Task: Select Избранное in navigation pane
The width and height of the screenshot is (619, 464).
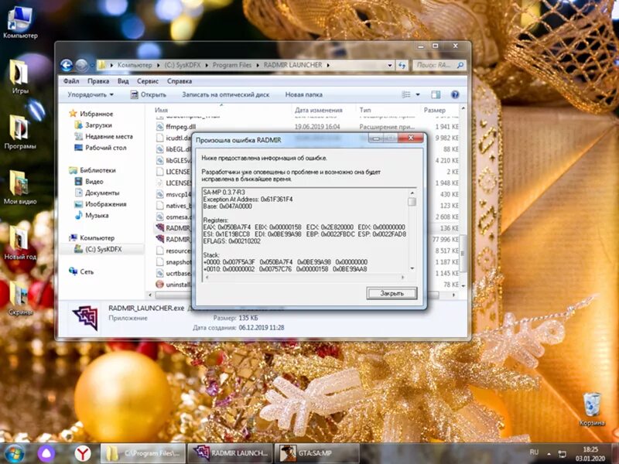Action: coord(91,114)
